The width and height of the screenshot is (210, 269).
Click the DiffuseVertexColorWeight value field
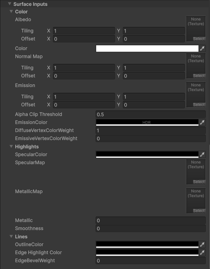pyautogui.click(x=151, y=130)
